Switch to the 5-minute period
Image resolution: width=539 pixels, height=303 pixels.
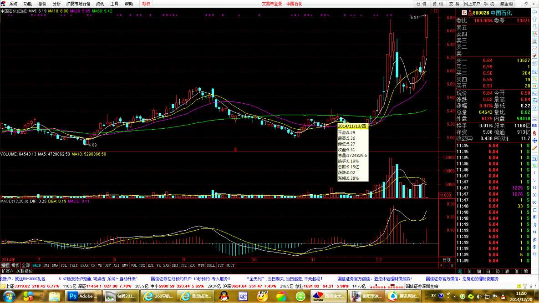(x=534, y=180)
